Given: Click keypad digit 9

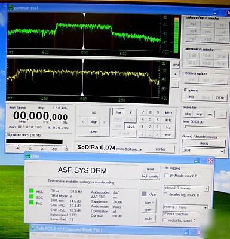Looking at the screenshot, I should point(158,112).
